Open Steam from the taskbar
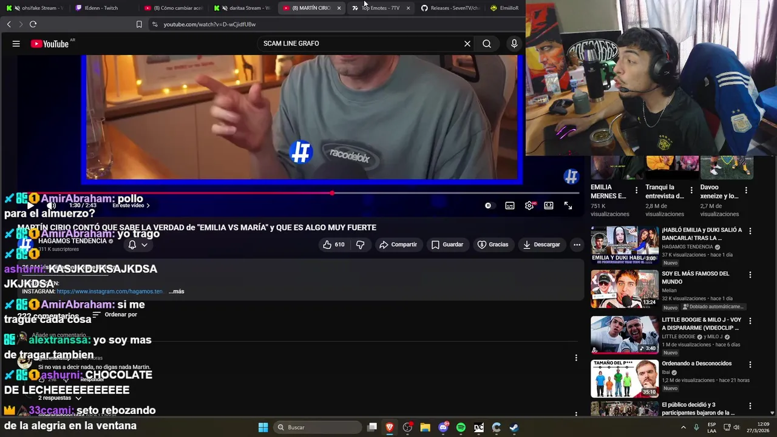Image resolution: width=777 pixels, height=437 pixels. (514, 427)
